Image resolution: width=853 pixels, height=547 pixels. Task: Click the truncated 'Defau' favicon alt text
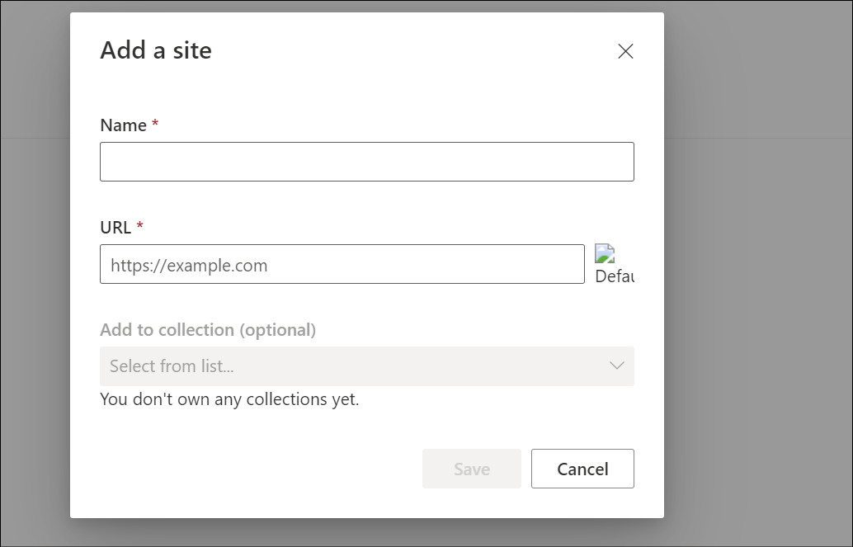point(614,276)
